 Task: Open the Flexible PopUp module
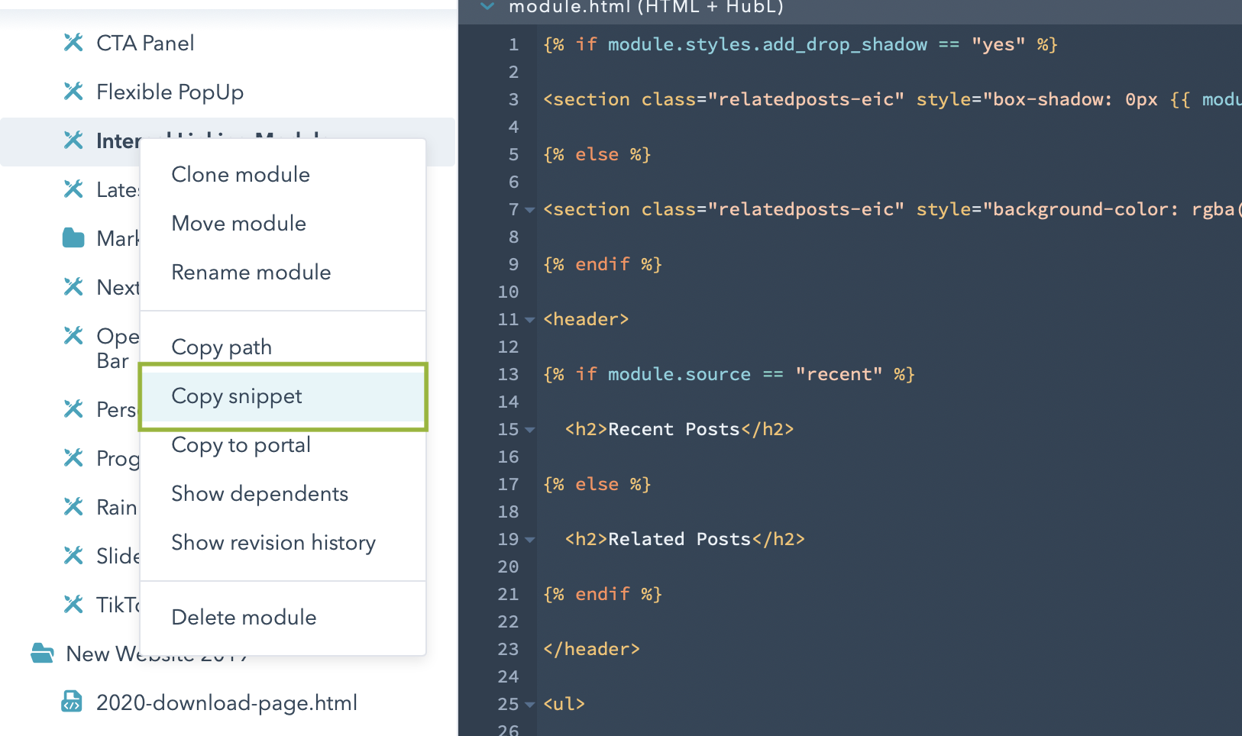click(x=170, y=92)
